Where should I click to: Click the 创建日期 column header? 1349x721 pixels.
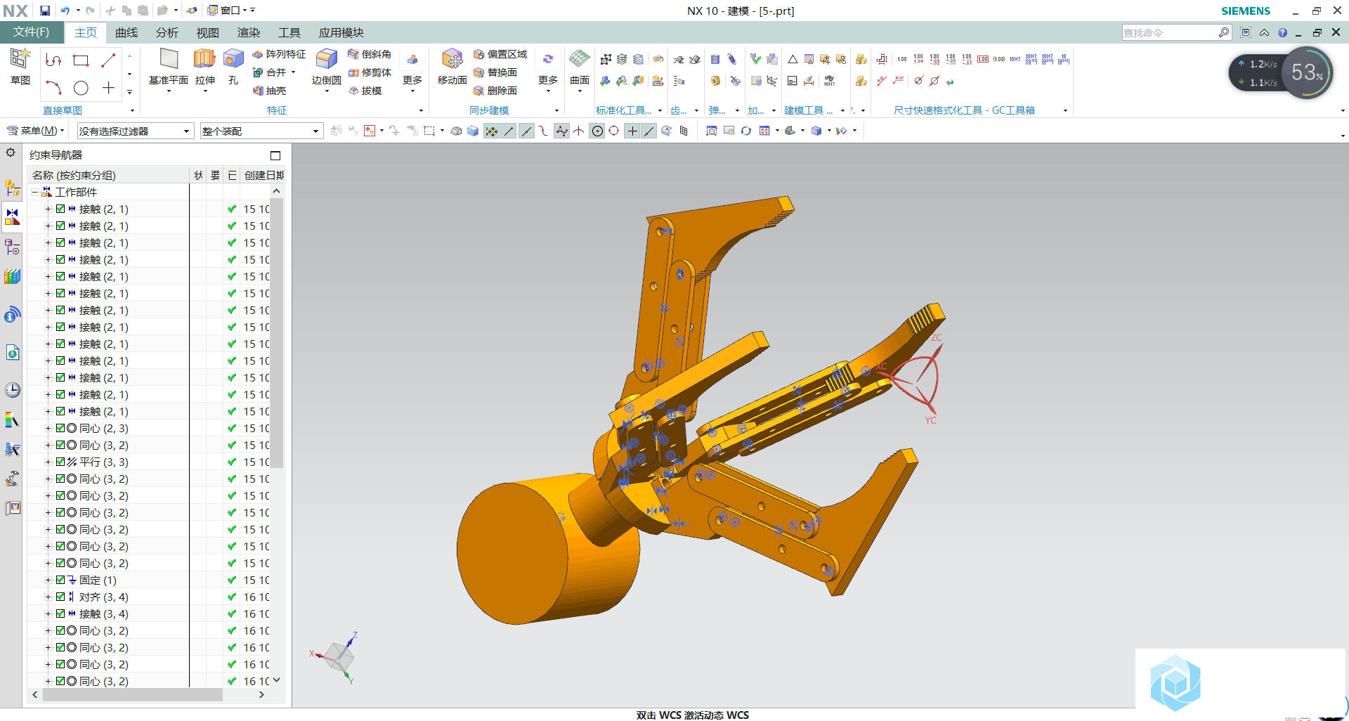pos(263,175)
